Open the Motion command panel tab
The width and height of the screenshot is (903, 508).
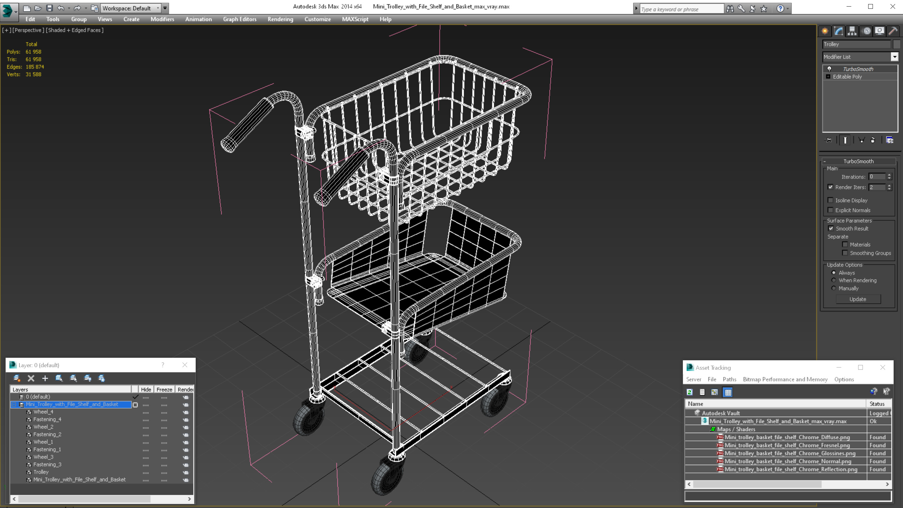pos(866,31)
